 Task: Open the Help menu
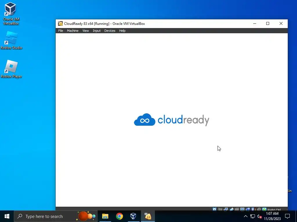point(122,31)
